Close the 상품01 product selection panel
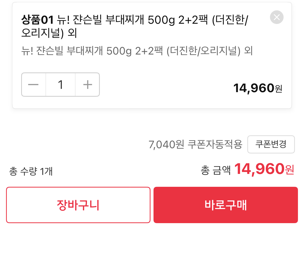The width and height of the screenshot is (304, 261). click(x=277, y=17)
